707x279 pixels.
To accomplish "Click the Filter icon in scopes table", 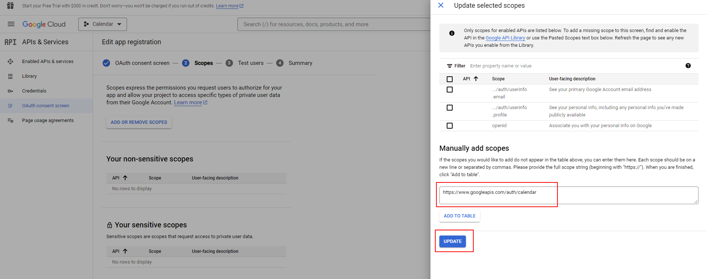I will pyautogui.click(x=450, y=66).
